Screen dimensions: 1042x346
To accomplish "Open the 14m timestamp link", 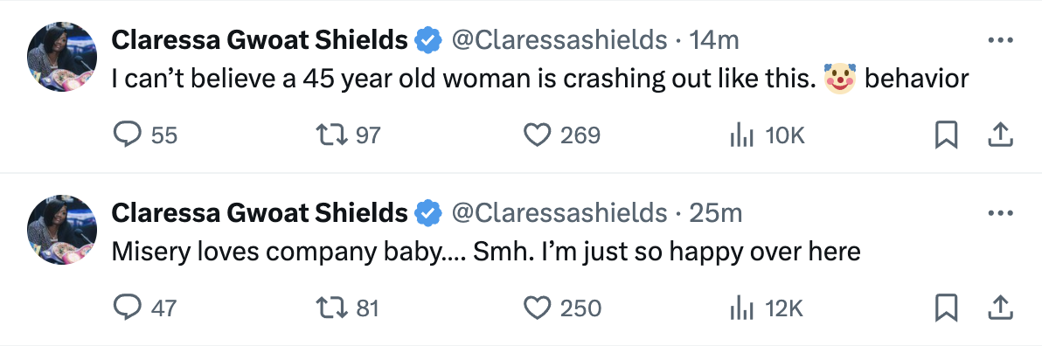I will [x=713, y=40].
